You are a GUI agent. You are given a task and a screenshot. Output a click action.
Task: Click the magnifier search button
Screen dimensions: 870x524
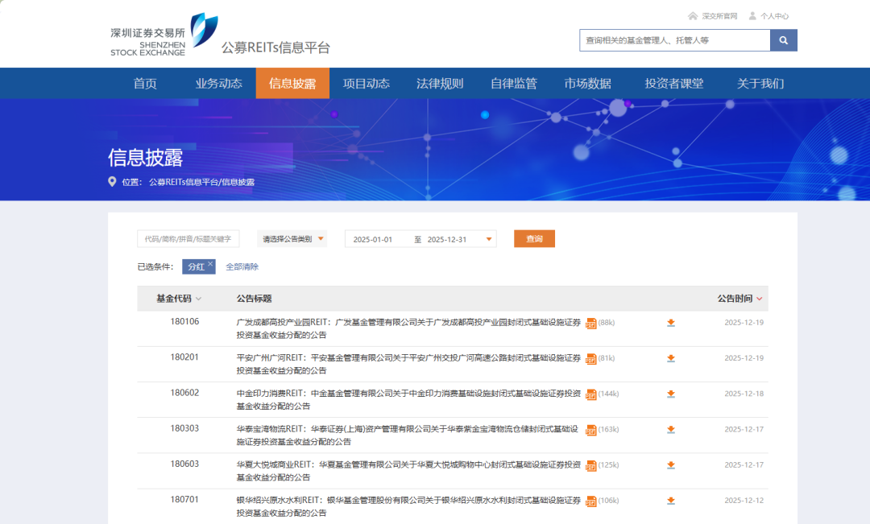click(783, 40)
